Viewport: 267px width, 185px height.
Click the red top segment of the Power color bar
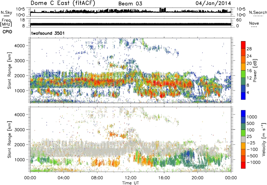tap(243, 44)
